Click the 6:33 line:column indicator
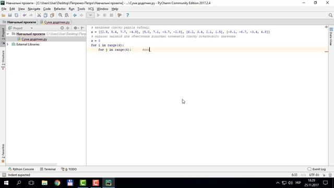This screenshot has height=188, width=334. [x=294, y=175]
